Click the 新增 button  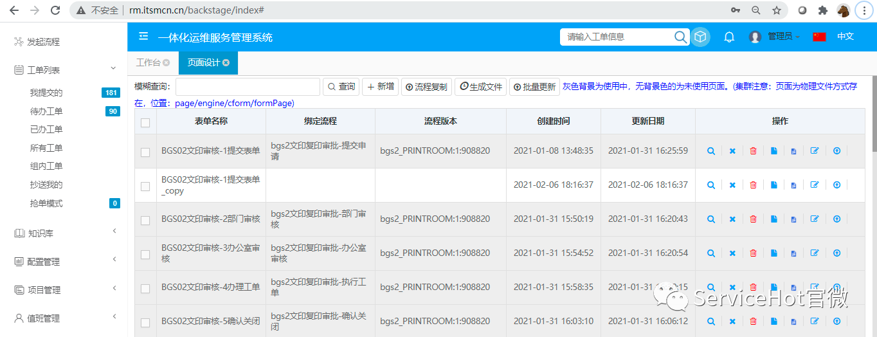[x=381, y=87]
